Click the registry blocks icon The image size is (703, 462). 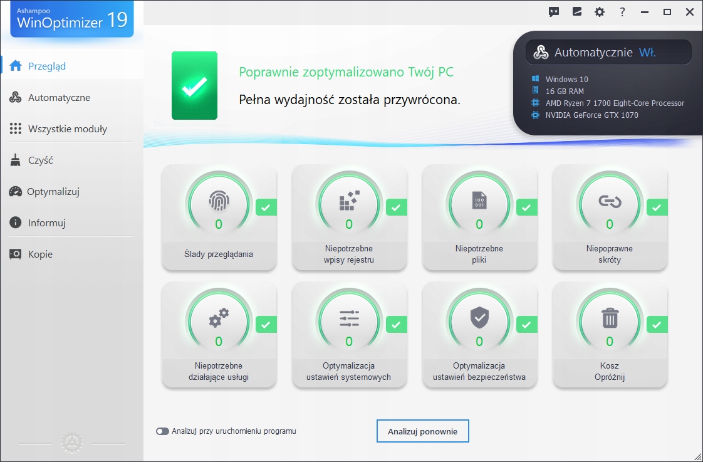[349, 201]
